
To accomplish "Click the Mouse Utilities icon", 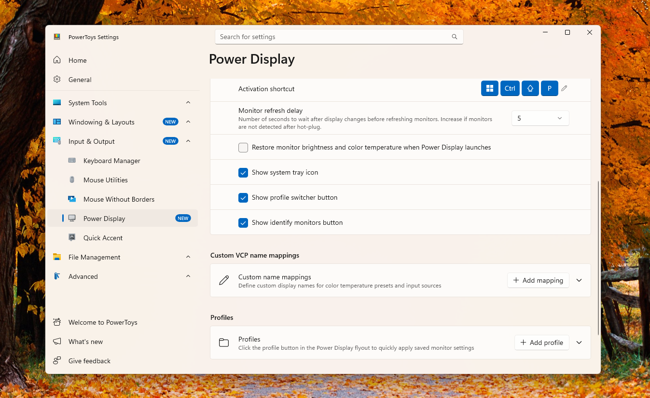I will click(x=72, y=180).
